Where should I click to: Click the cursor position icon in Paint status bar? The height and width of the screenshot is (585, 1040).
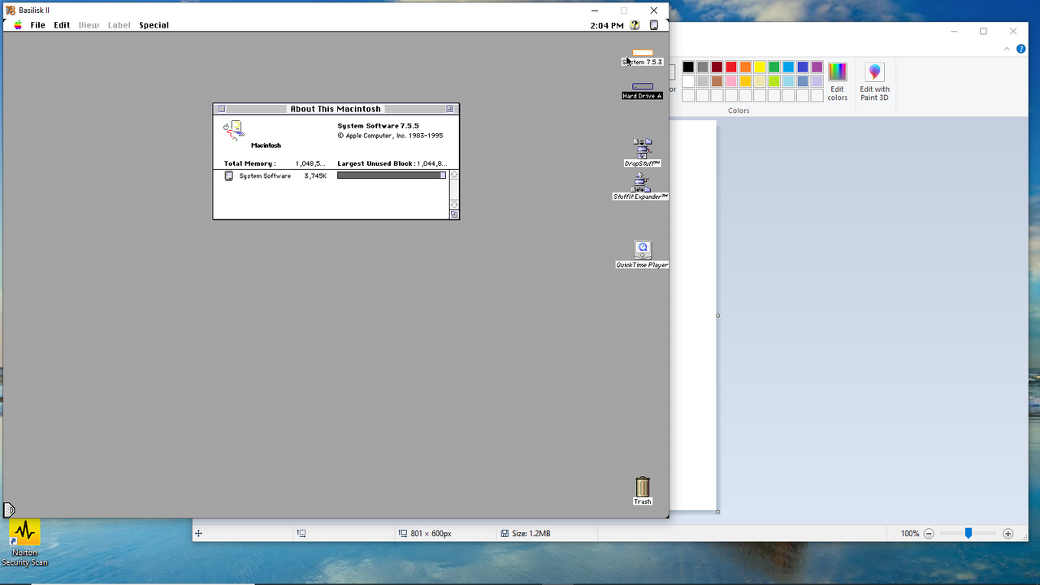[x=198, y=534]
